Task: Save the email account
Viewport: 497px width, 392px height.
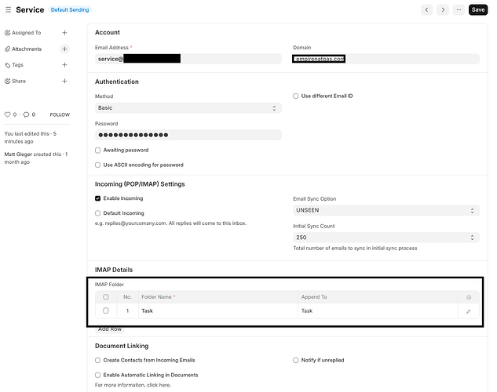Action: [478, 10]
